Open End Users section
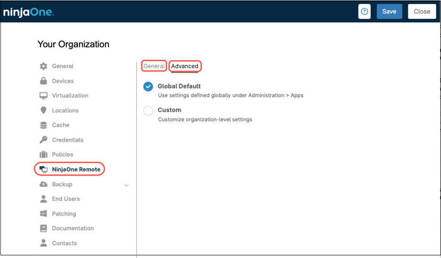The width and height of the screenshot is (441, 258). coord(66,199)
